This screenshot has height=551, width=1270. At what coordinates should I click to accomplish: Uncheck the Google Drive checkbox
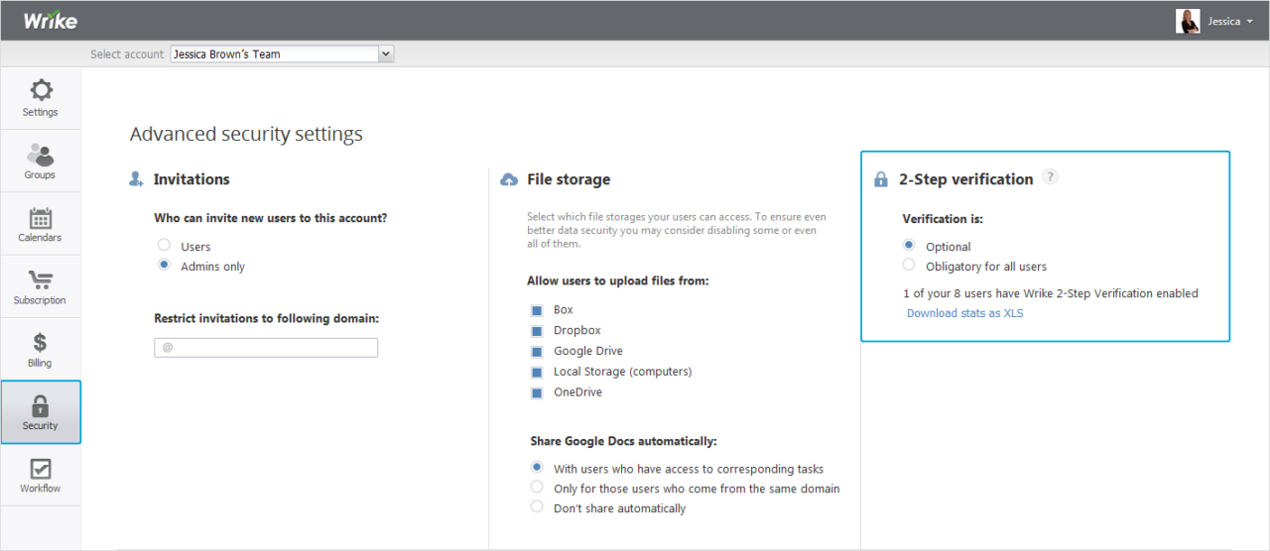pos(536,352)
